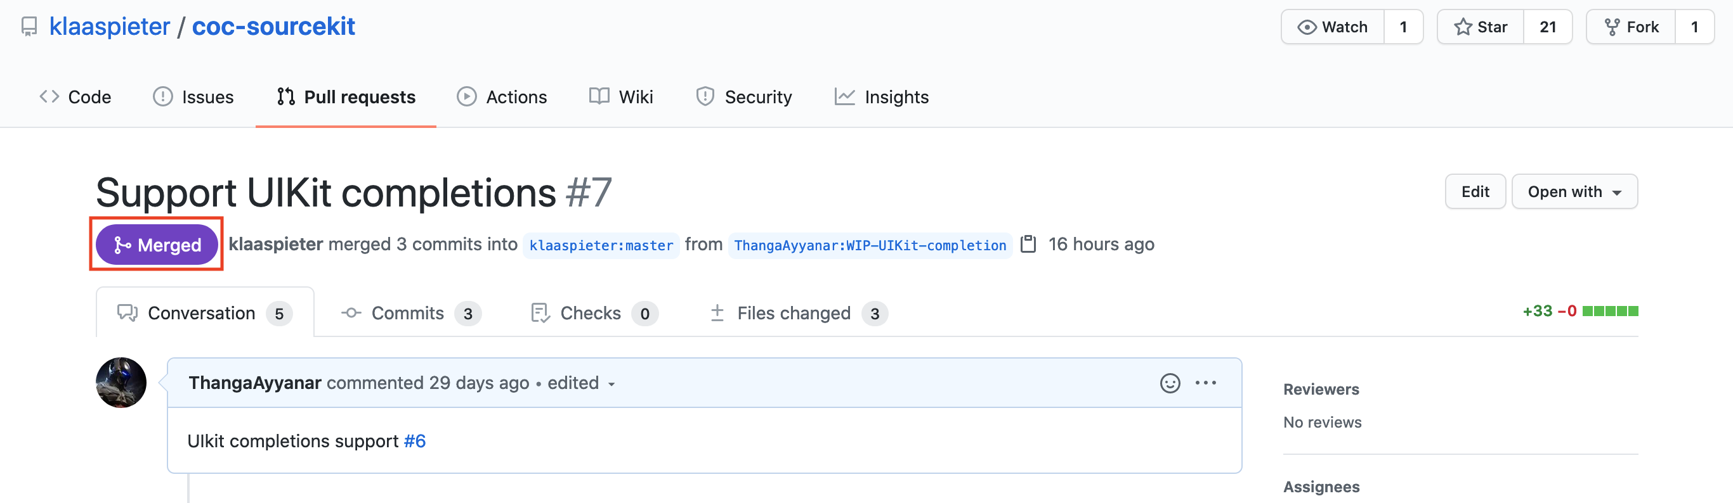Click the 16 hours ago text
The height and width of the screenshot is (503, 1733).
[x=1101, y=244]
